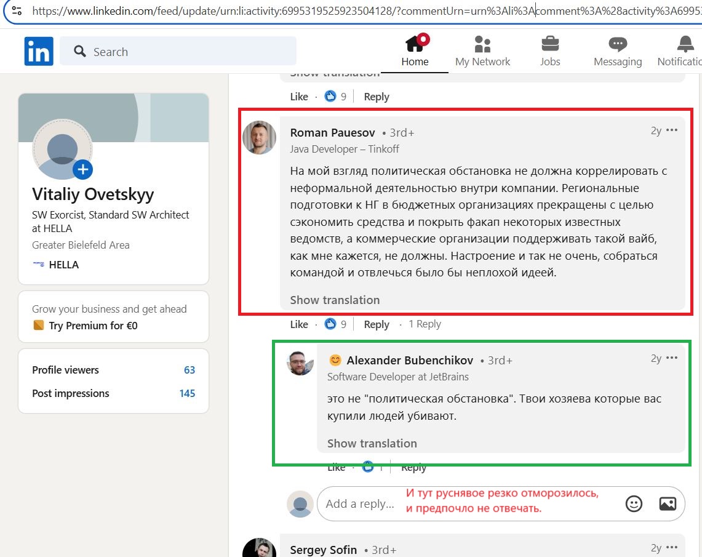The image size is (702, 557).
Task: Show translation of Roman Pauesov's comment
Action: coord(335,300)
